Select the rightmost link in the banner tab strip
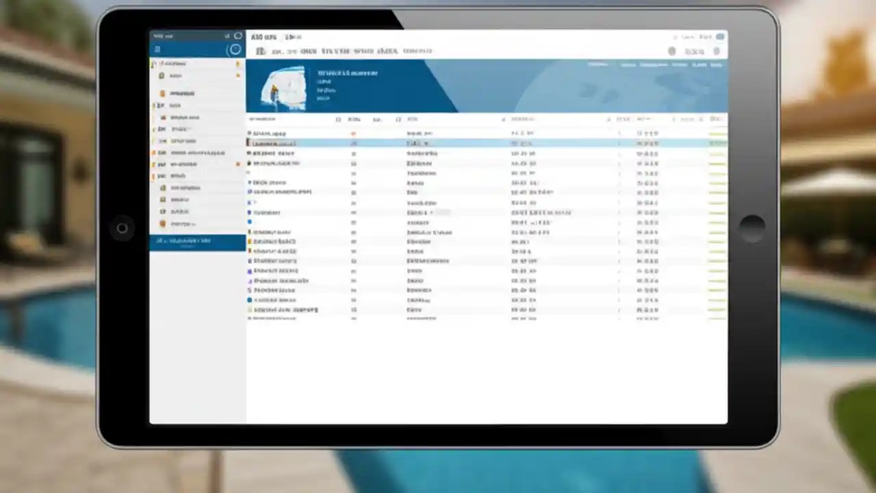Screen dimensions: 876x493 [x=716, y=64]
